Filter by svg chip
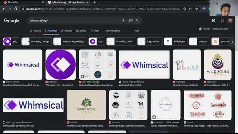 tap(97, 41)
